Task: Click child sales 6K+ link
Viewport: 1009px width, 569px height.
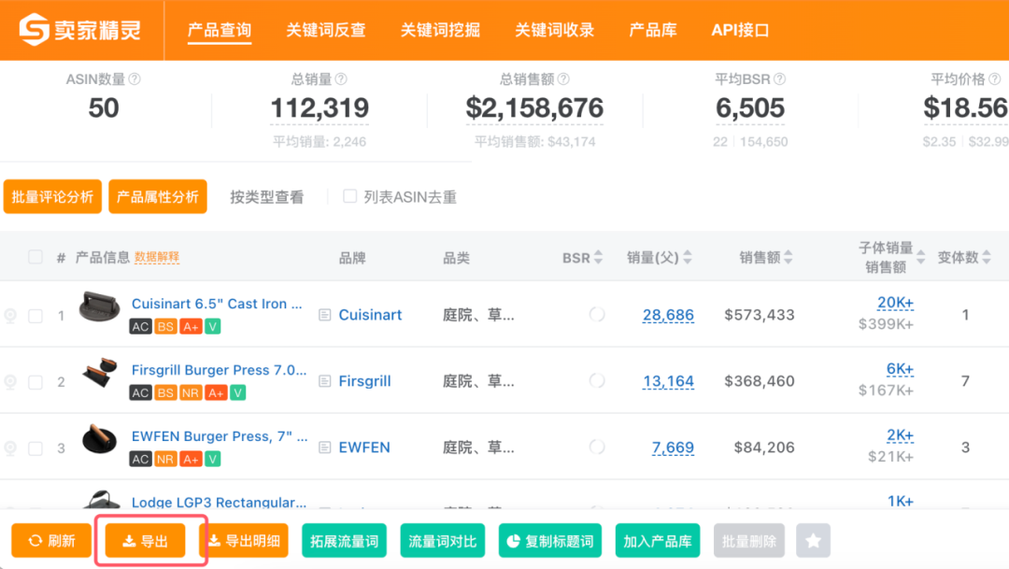Action: tap(900, 369)
